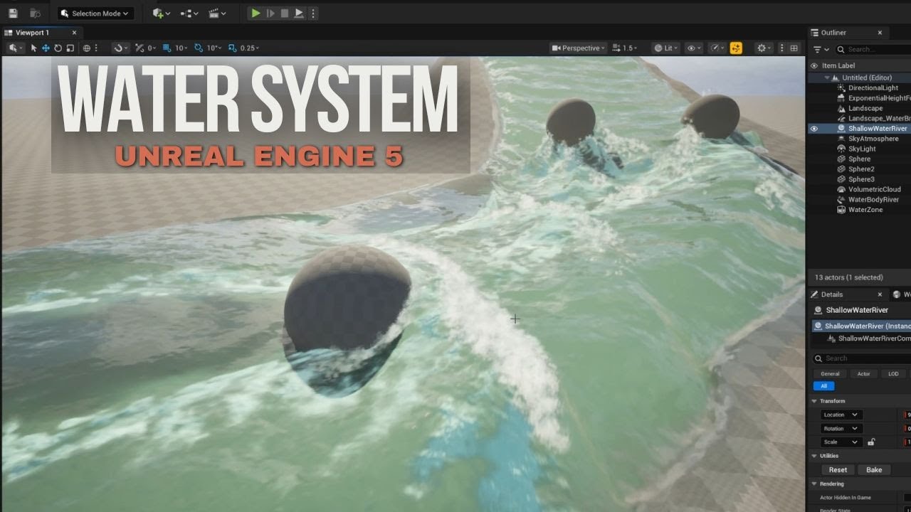The width and height of the screenshot is (911, 512).
Task: Close the Viewport 1 tab
Action: click(x=74, y=33)
